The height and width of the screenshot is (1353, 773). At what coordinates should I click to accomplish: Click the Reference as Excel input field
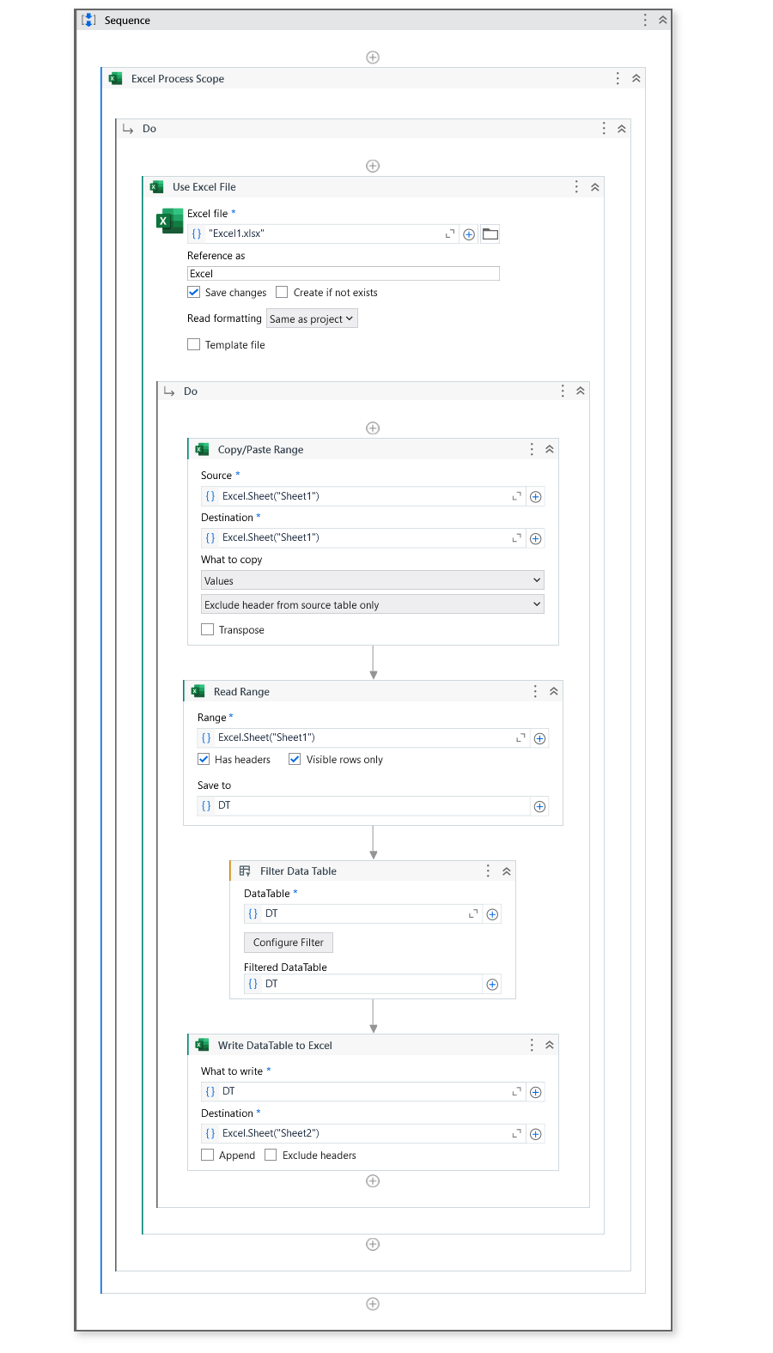pos(344,273)
